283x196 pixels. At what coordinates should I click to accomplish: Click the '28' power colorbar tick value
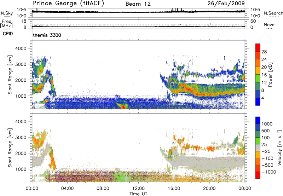pos(264,52)
